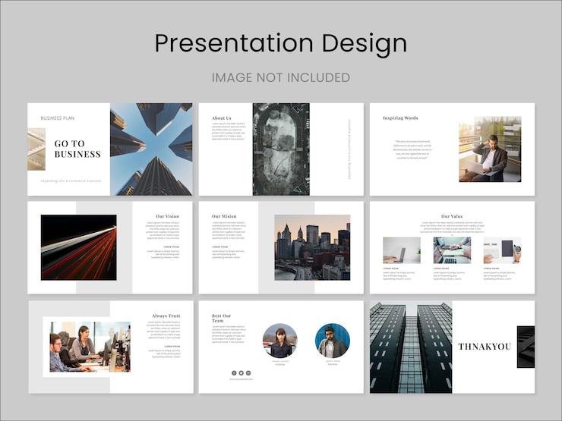Select the 'Inspiring Words' heading
This screenshot has height=421, width=562.
click(400, 118)
